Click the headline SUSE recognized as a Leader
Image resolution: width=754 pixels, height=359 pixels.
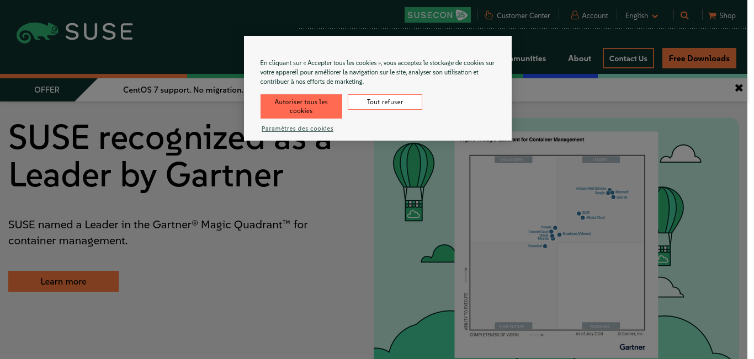pos(170,156)
